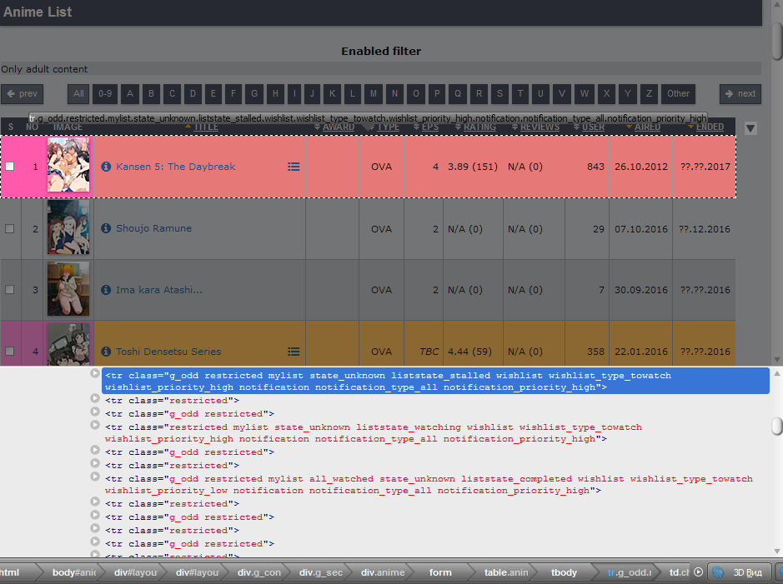Click the inspector panel vertical scrollbar thumb
783x584 pixels.
[x=776, y=426]
